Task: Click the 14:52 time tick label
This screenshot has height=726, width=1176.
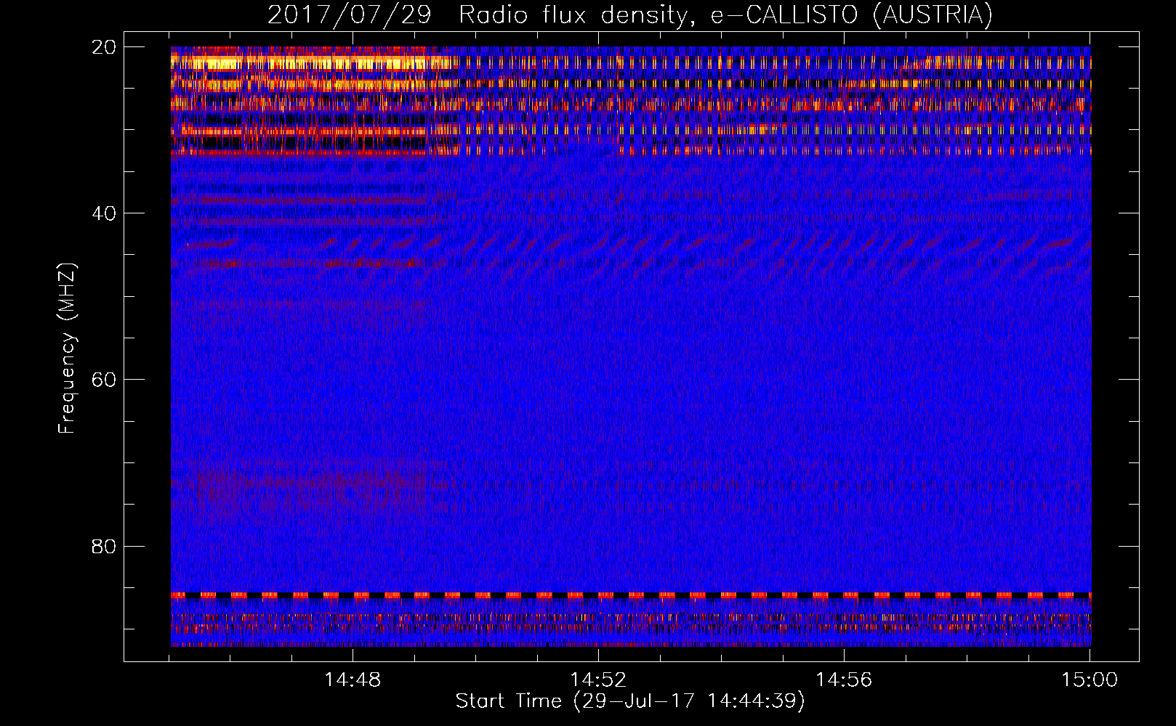Action: click(x=598, y=680)
